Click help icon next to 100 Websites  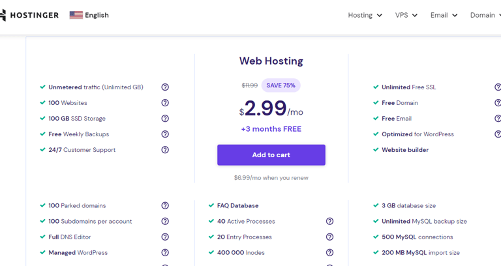(x=165, y=103)
